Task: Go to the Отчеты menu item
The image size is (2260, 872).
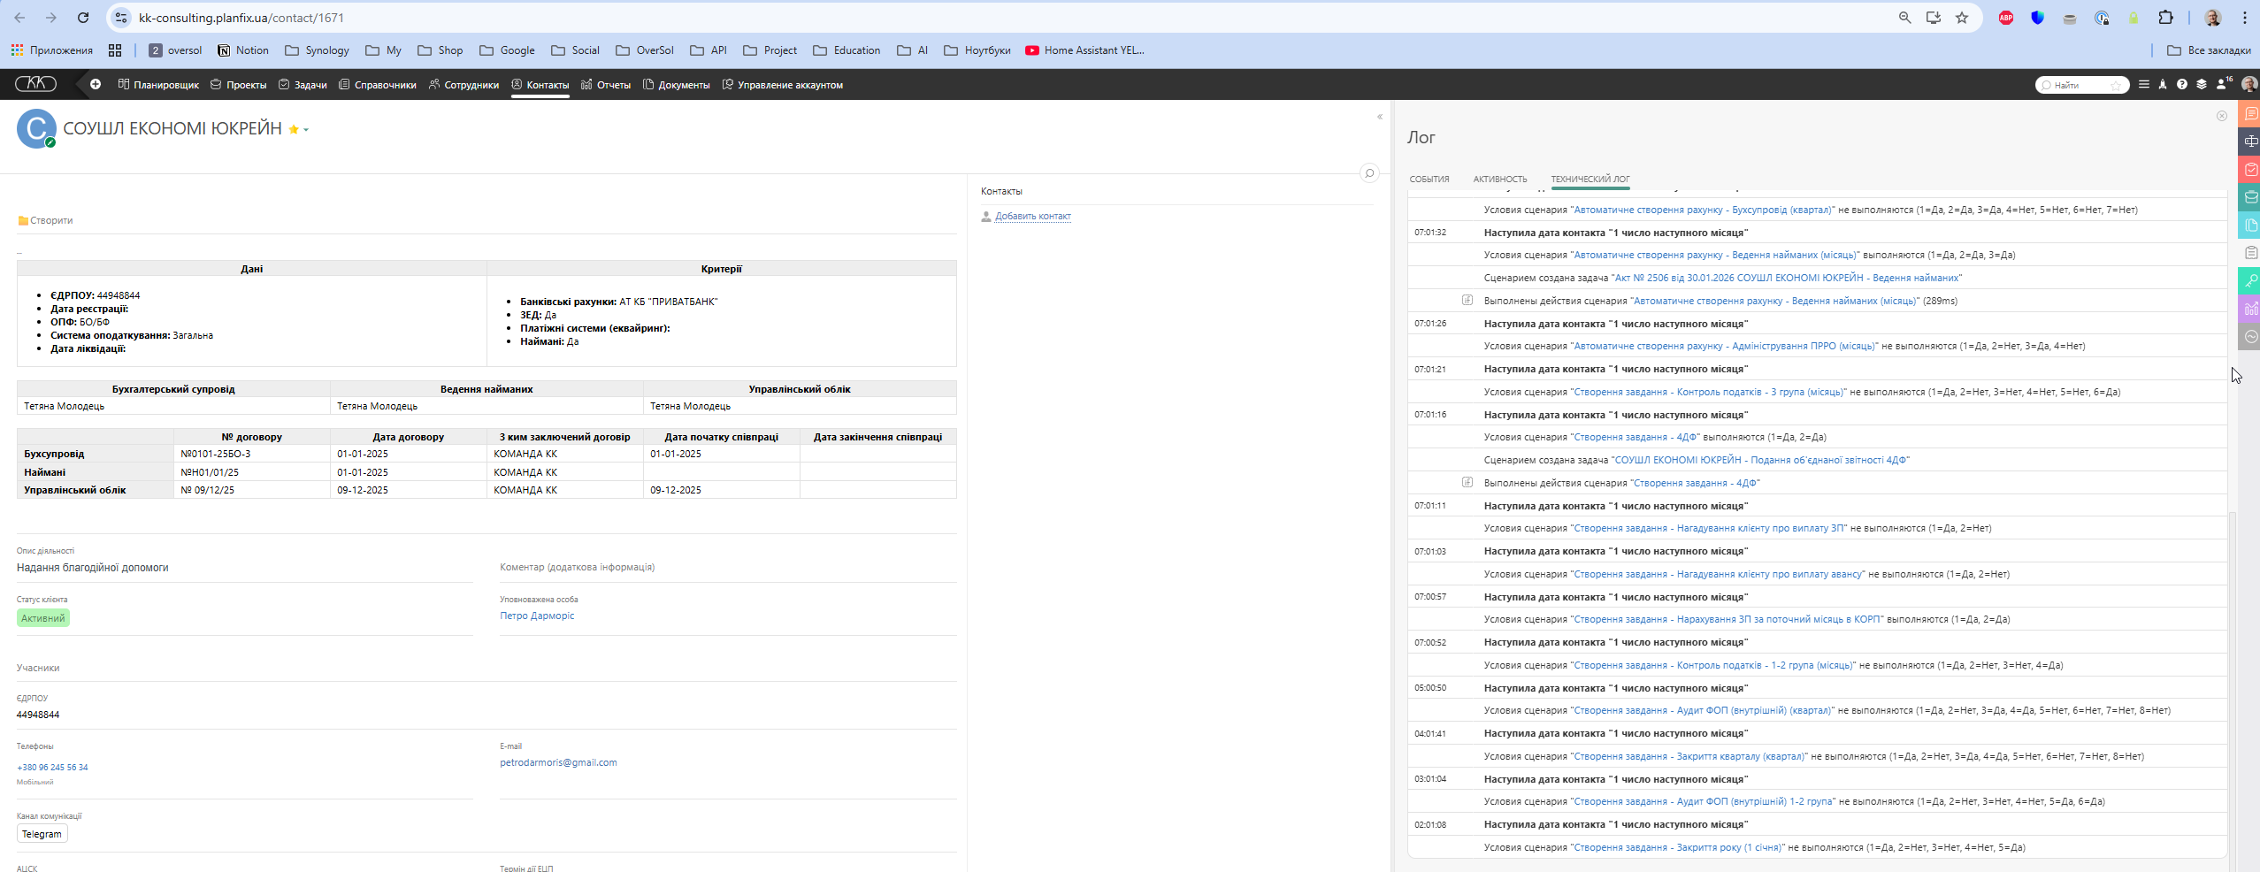Action: click(x=606, y=85)
